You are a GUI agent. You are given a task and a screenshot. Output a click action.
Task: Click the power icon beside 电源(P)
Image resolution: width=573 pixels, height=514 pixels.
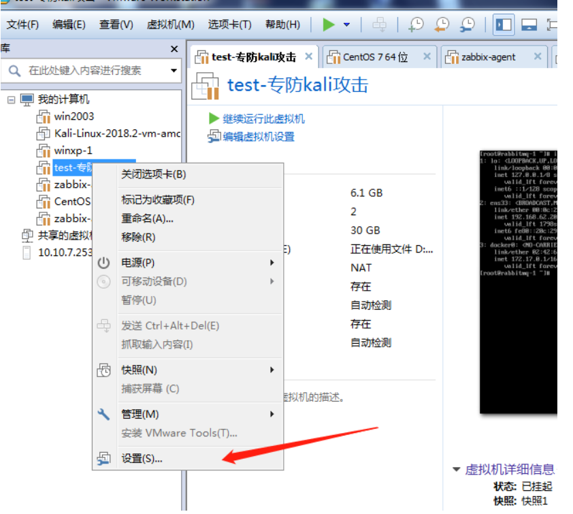point(104,263)
